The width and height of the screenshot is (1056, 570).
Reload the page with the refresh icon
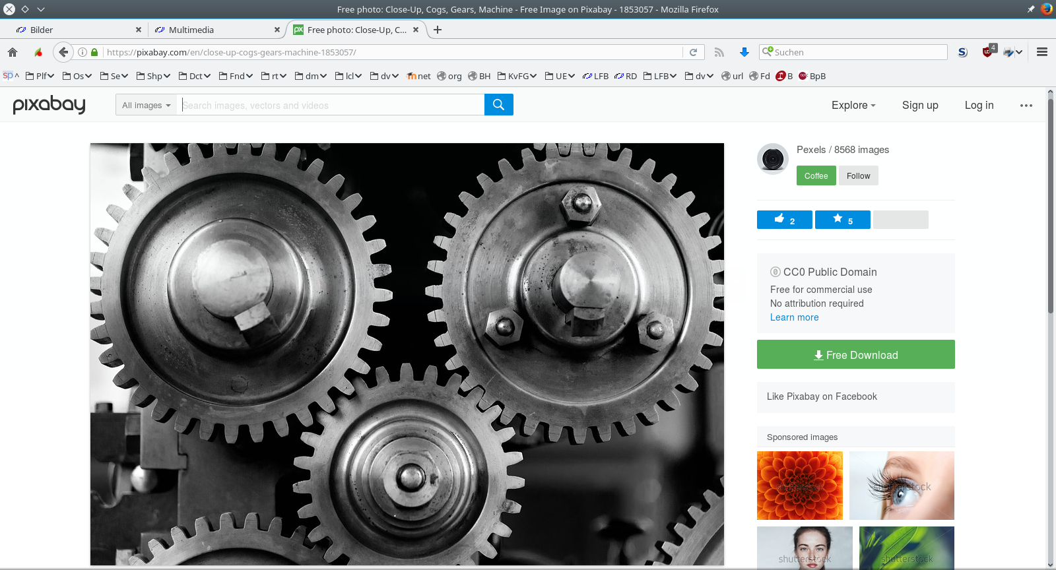point(693,52)
